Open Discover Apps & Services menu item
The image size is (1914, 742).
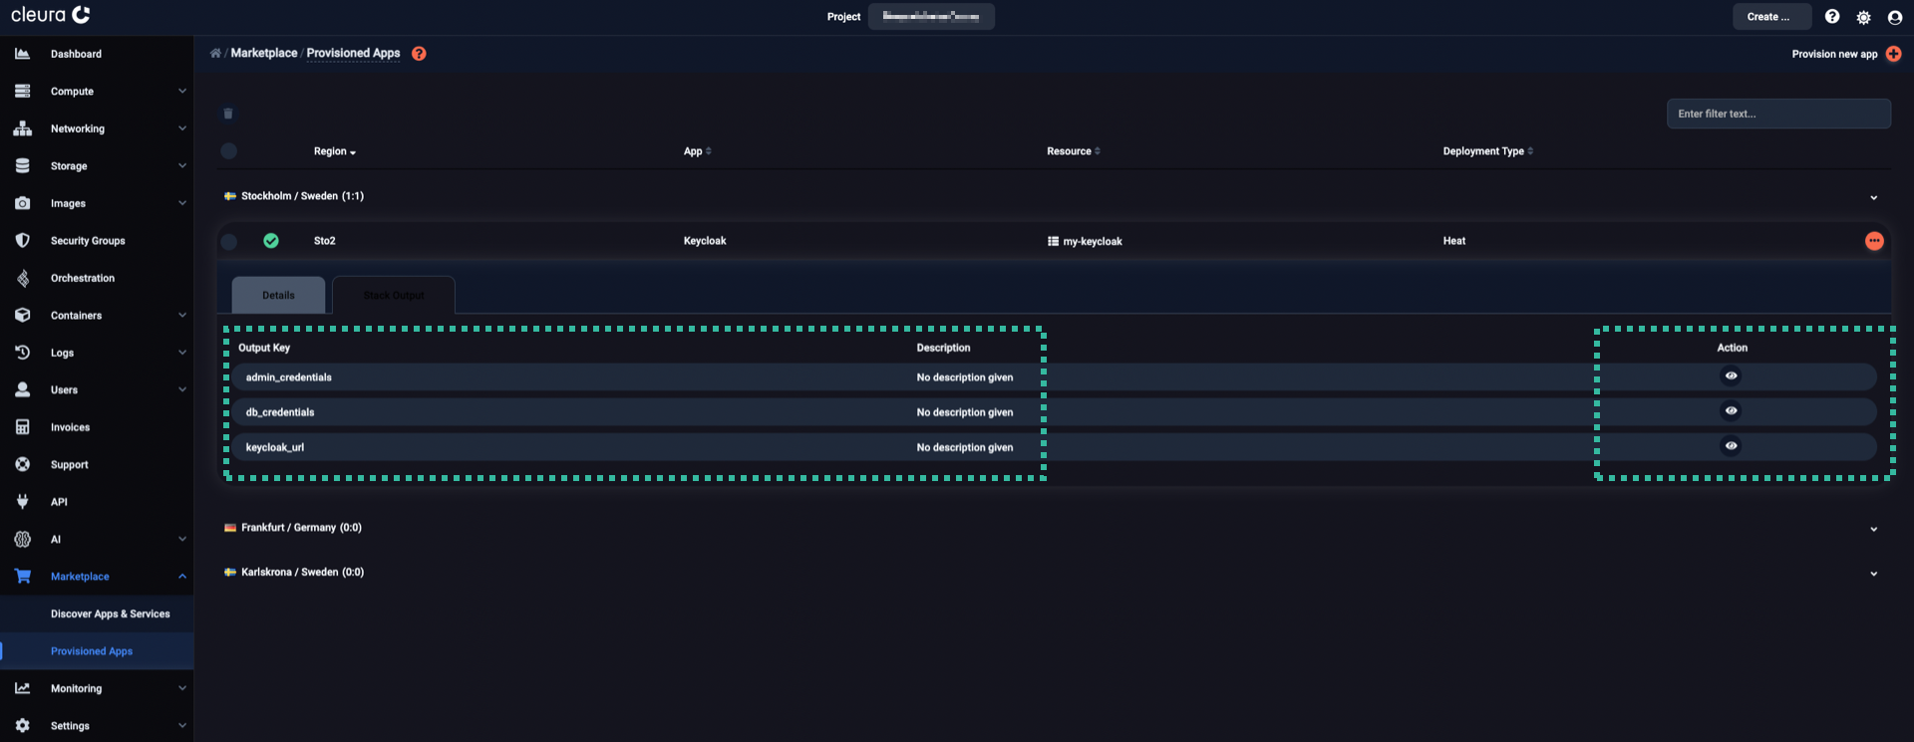[110, 615]
